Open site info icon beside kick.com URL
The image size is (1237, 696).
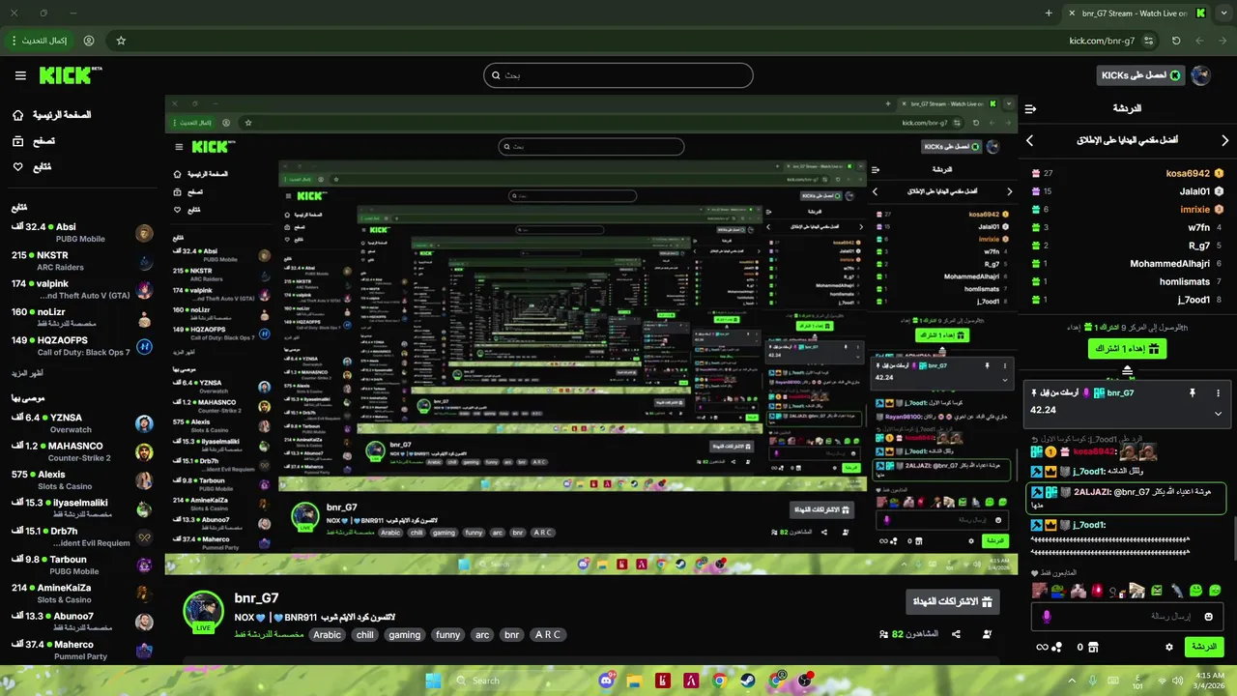click(x=1148, y=41)
